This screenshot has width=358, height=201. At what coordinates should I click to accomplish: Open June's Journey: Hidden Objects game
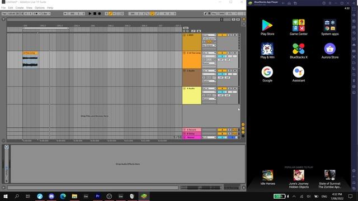(x=299, y=179)
